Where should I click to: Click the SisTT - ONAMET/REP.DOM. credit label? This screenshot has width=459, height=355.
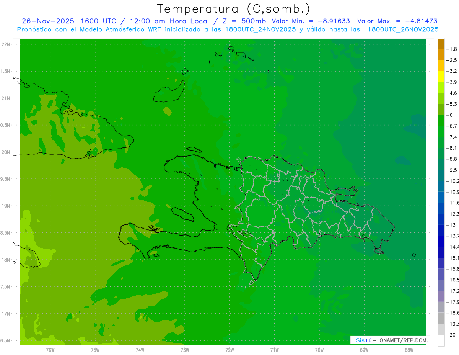point(390,340)
